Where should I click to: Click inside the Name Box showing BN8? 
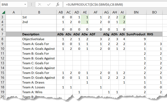click(12, 4)
